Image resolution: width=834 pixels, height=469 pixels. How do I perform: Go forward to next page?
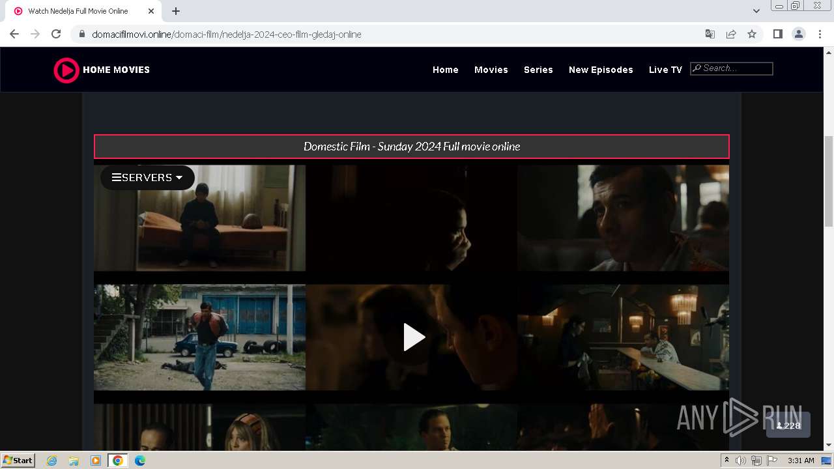pos(35,34)
